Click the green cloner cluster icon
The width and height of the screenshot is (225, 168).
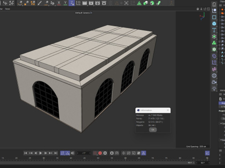click(214, 43)
